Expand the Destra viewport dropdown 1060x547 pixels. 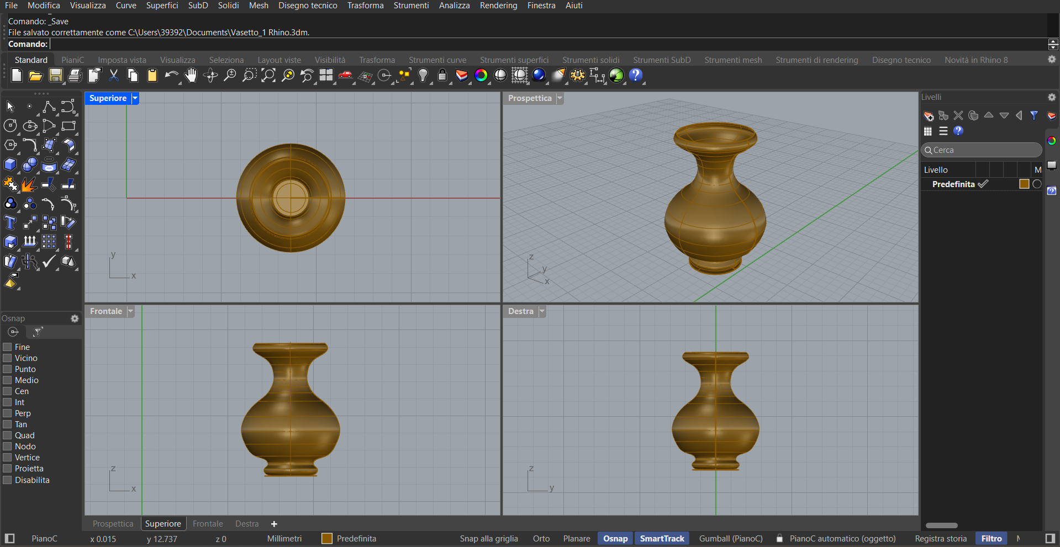pos(542,311)
